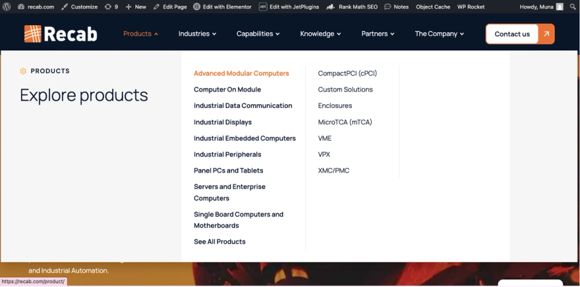
Task: Open Industrial Data Communication
Action: coord(243,106)
